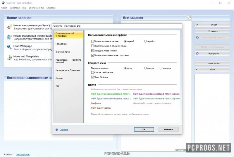Click the More and Templates icon
Image resolution: width=234 pixels, height=157 pixels.
(9, 57)
